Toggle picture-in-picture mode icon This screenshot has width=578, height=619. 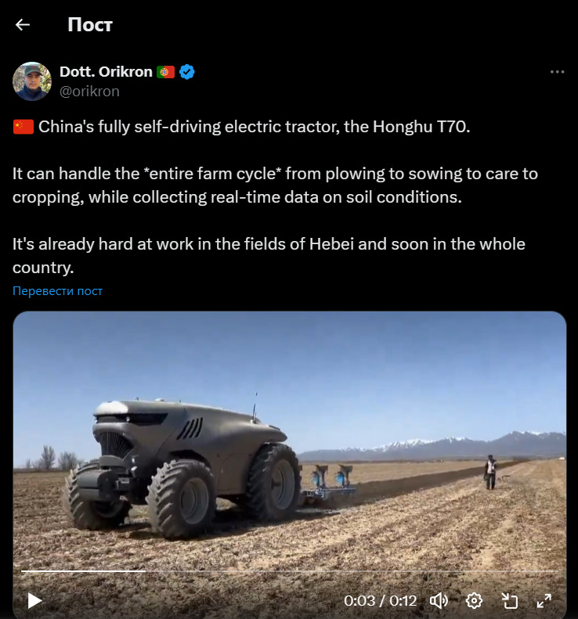coord(510,601)
